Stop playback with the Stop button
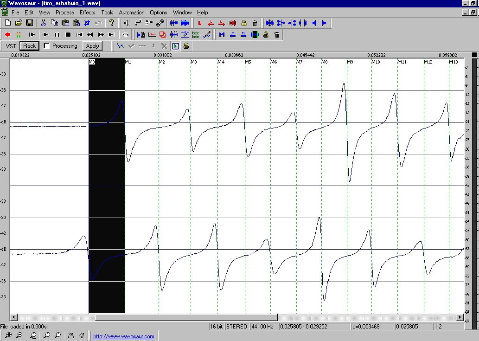 point(68,34)
